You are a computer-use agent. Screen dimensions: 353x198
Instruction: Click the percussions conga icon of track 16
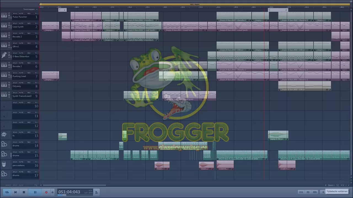4,164
